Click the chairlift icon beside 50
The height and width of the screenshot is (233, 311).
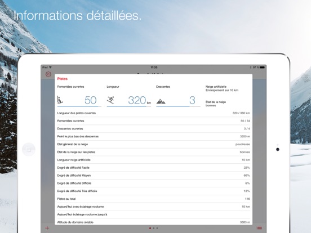click(x=60, y=100)
